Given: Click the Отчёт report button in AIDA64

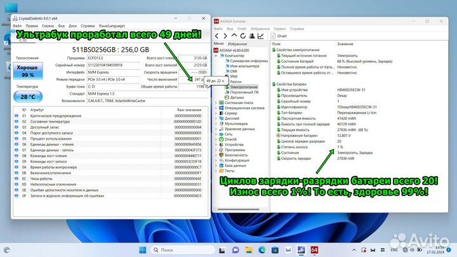Looking at the screenshot, I should [x=279, y=36].
